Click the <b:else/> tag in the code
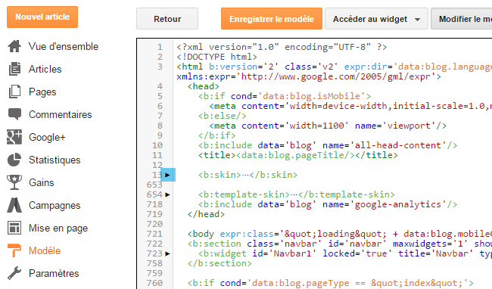 (x=222, y=116)
